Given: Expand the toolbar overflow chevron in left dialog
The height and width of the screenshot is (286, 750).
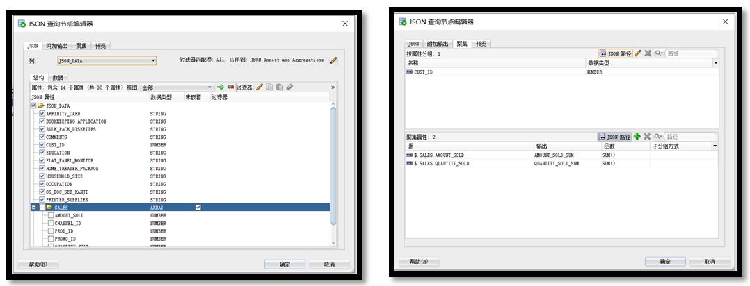Looking at the screenshot, I should (x=333, y=87).
